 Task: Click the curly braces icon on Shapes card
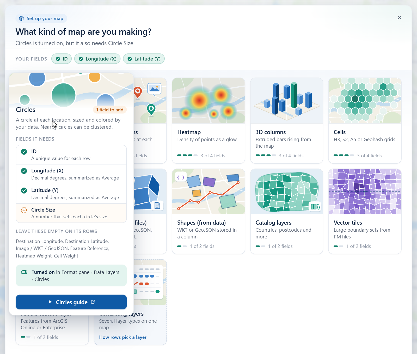tap(181, 177)
